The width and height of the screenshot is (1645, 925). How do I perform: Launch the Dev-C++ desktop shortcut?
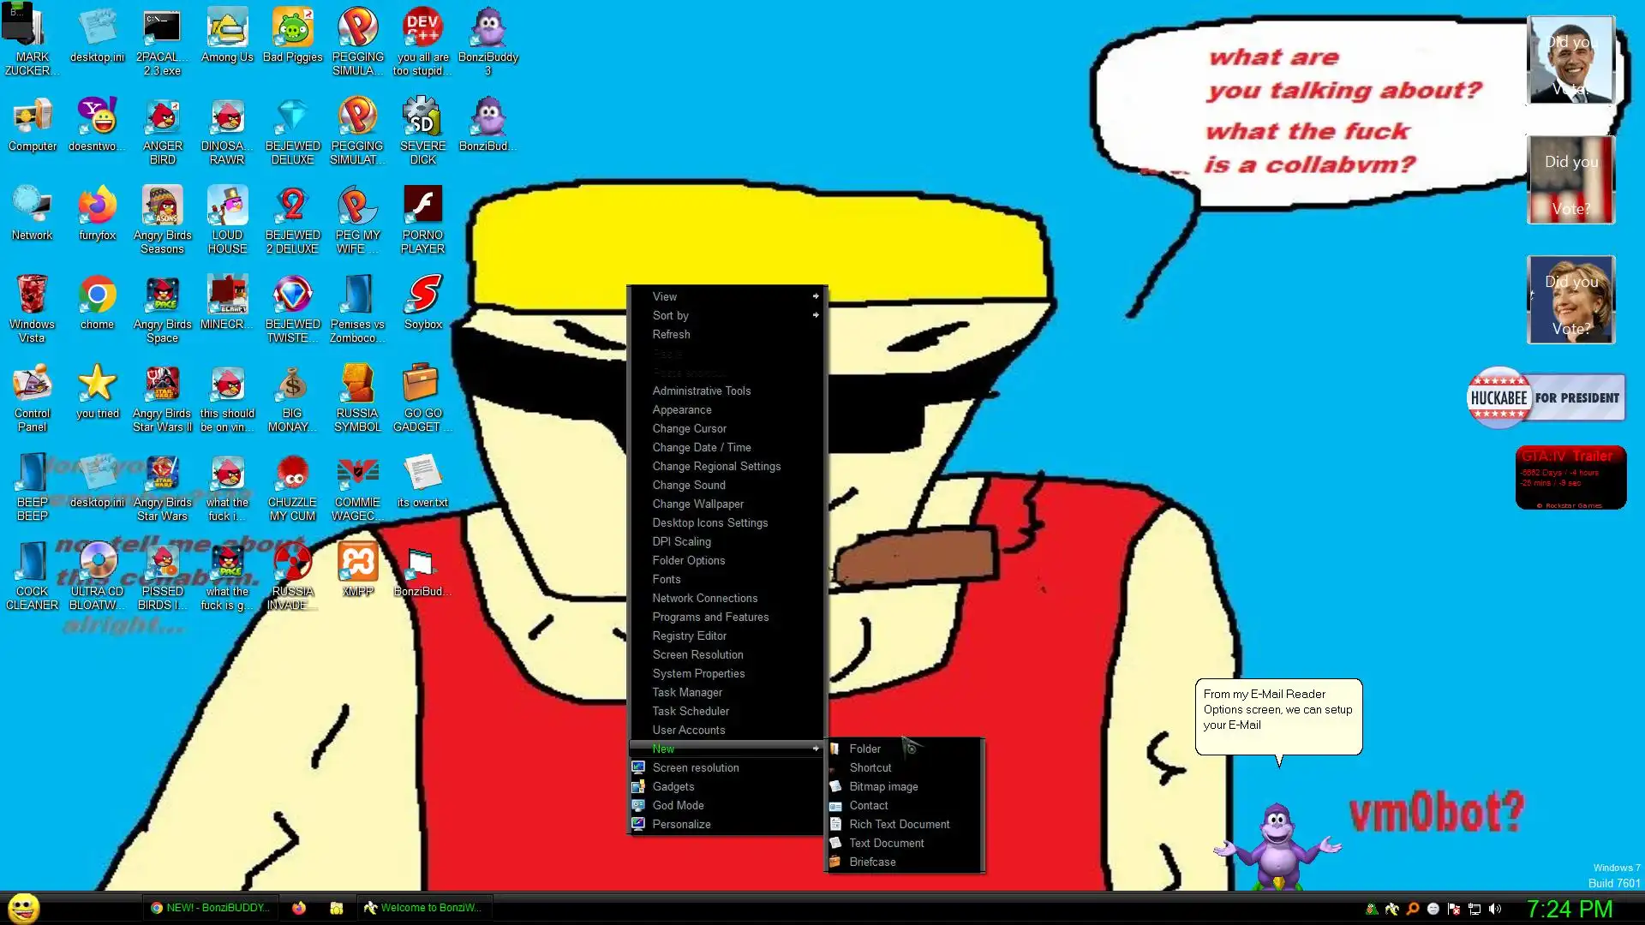[422, 30]
